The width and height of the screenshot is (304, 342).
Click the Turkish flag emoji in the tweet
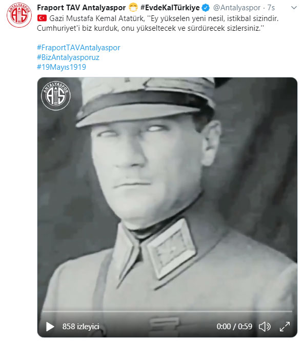coord(42,18)
